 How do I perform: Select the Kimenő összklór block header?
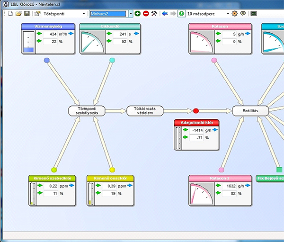[110, 179]
